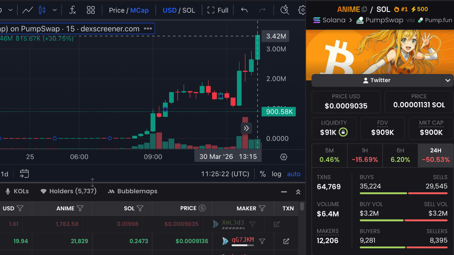Select the 5M timeframe stats
Image resolution: width=454 pixels, height=255 pixels.
click(x=330, y=155)
